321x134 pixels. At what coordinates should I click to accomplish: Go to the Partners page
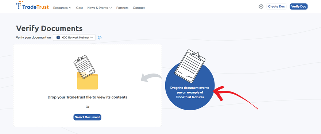(122, 8)
